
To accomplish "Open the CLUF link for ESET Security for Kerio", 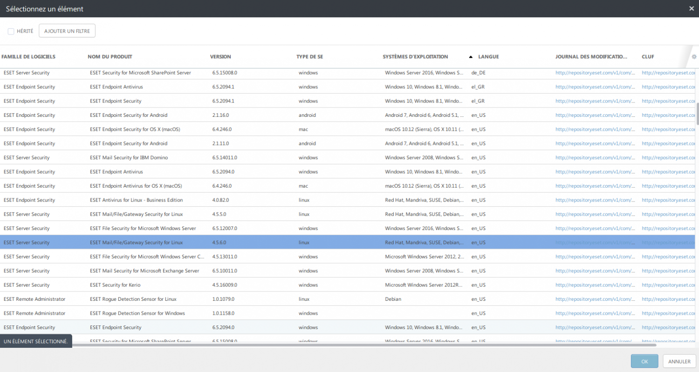I will pyautogui.click(x=668, y=285).
